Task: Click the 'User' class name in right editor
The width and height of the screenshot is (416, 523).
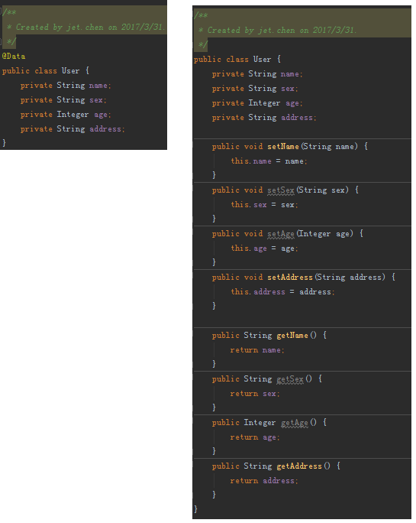Action: (x=262, y=60)
